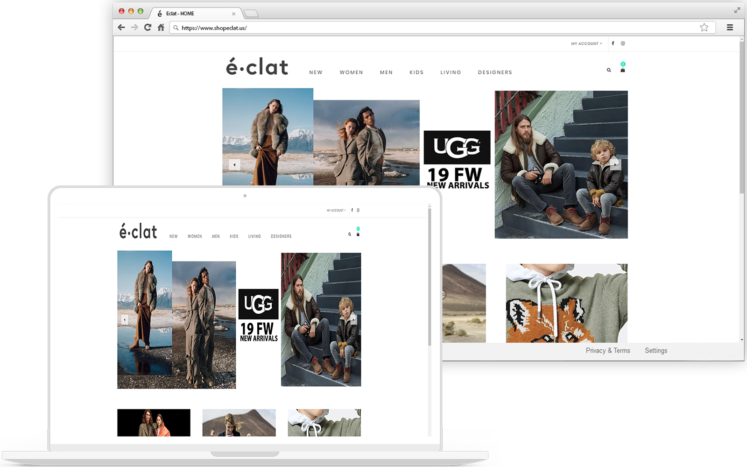Open the shopping bag in the browser window
This screenshot has width=747, height=467.
tap(623, 70)
